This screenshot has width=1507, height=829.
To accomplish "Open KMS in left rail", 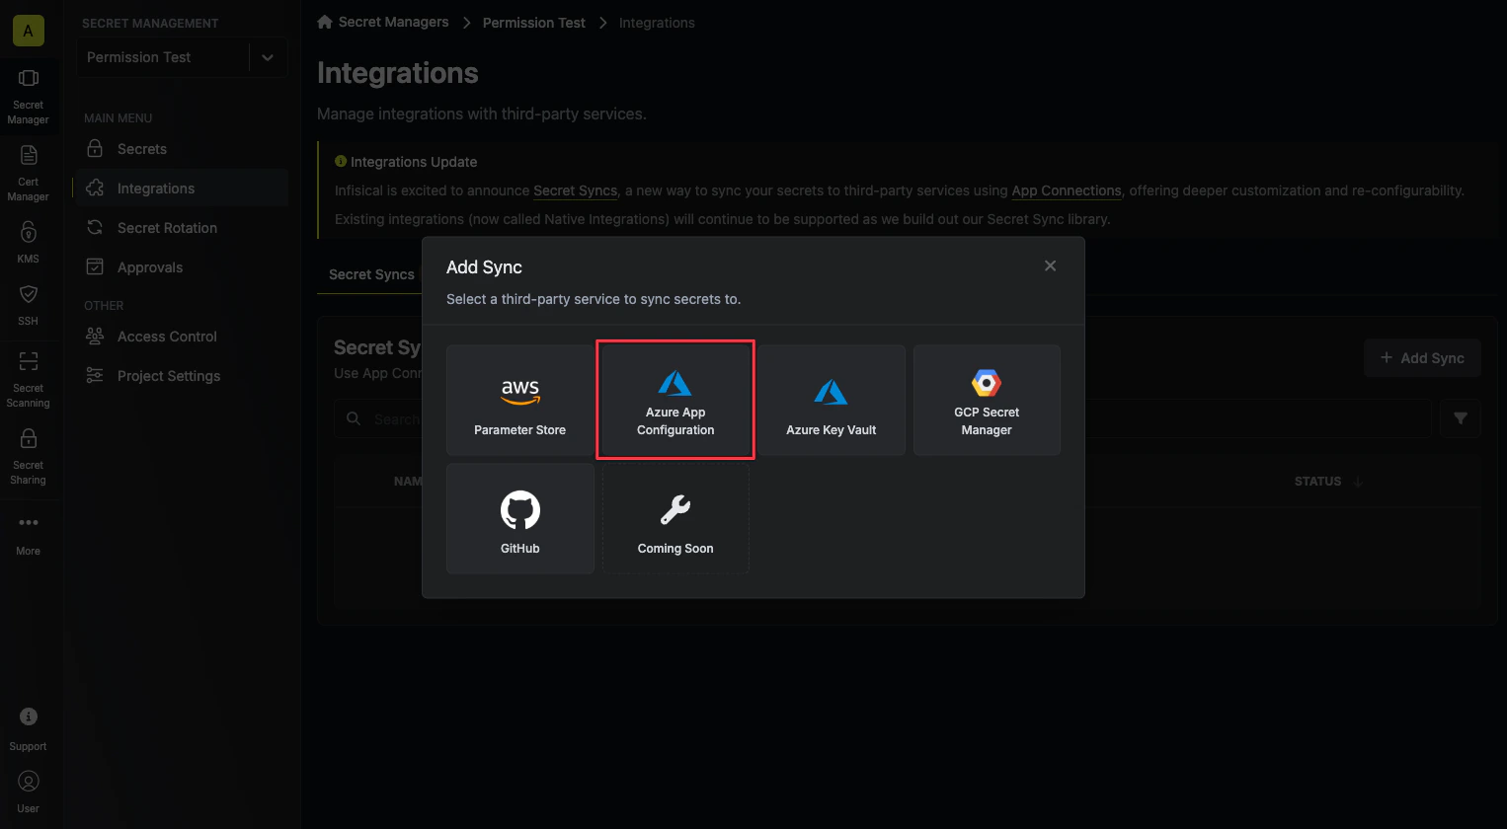I will pos(29,243).
